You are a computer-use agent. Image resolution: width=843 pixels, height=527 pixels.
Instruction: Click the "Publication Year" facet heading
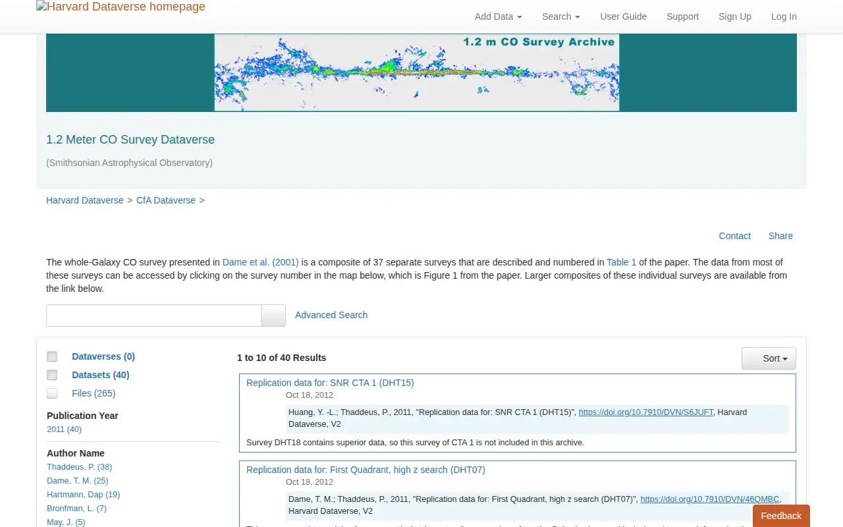tap(82, 416)
